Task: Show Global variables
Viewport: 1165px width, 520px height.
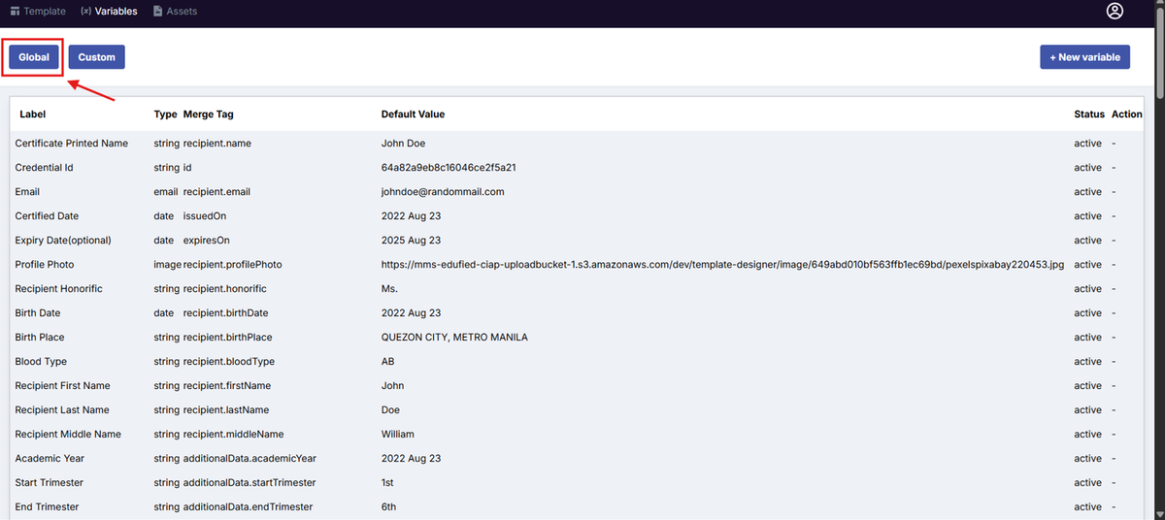Action: point(34,57)
